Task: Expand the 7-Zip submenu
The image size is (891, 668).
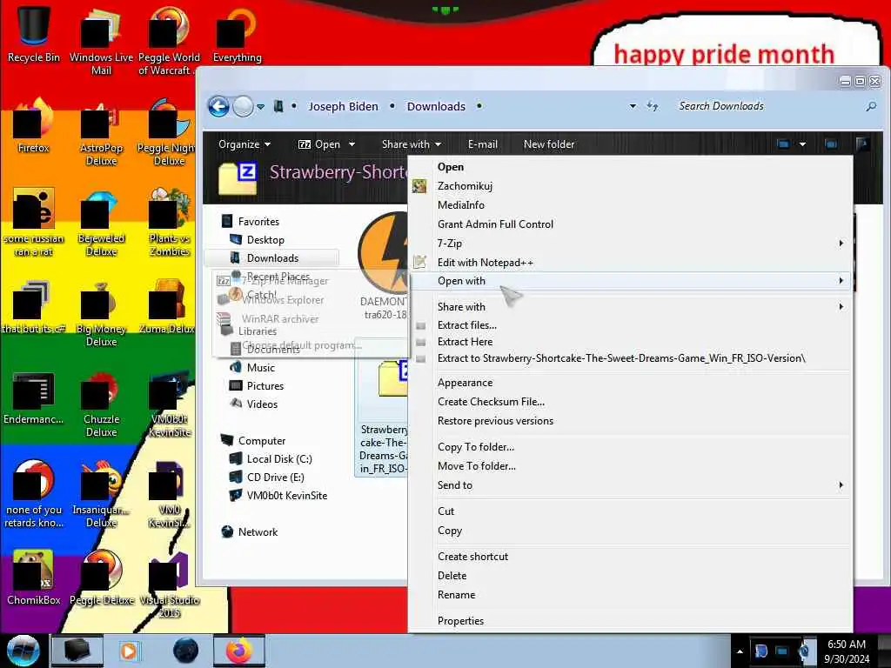Action: click(x=631, y=244)
